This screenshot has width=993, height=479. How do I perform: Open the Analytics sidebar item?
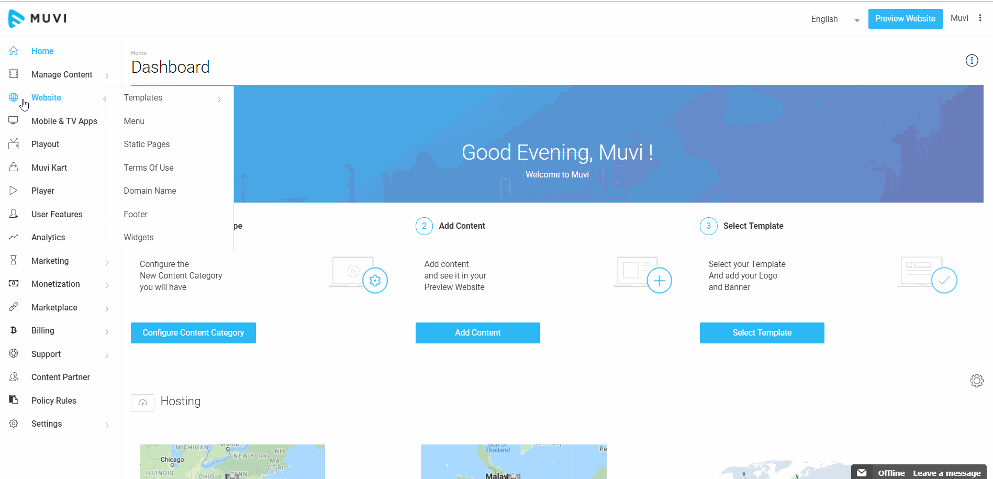click(48, 237)
